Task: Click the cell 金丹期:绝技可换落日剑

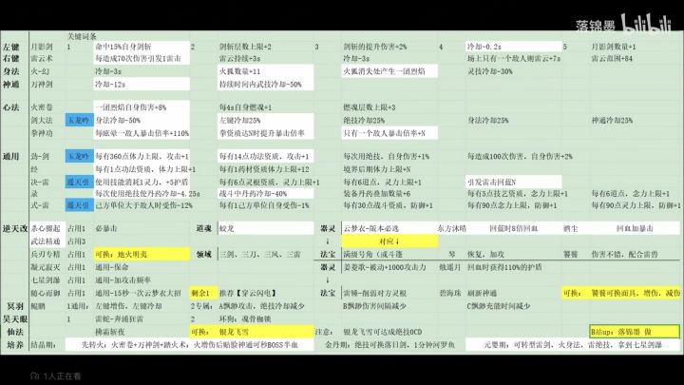Action: (x=389, y=345)
